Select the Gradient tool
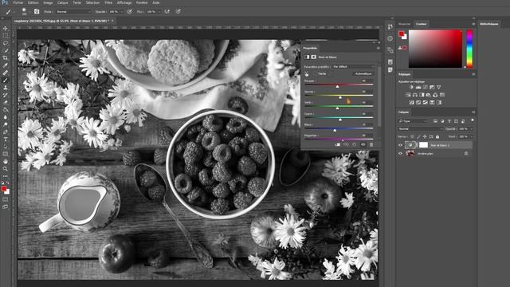Image resolution: width=510 pixels, height=287 pixels. (6, 110)
